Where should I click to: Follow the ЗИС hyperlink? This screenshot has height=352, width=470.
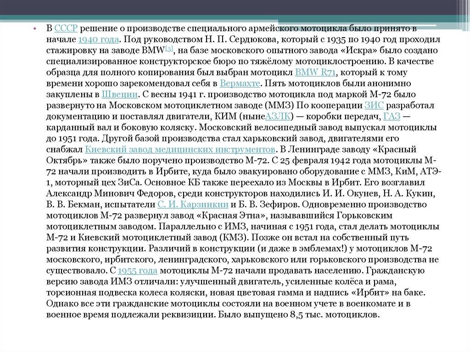371,106
